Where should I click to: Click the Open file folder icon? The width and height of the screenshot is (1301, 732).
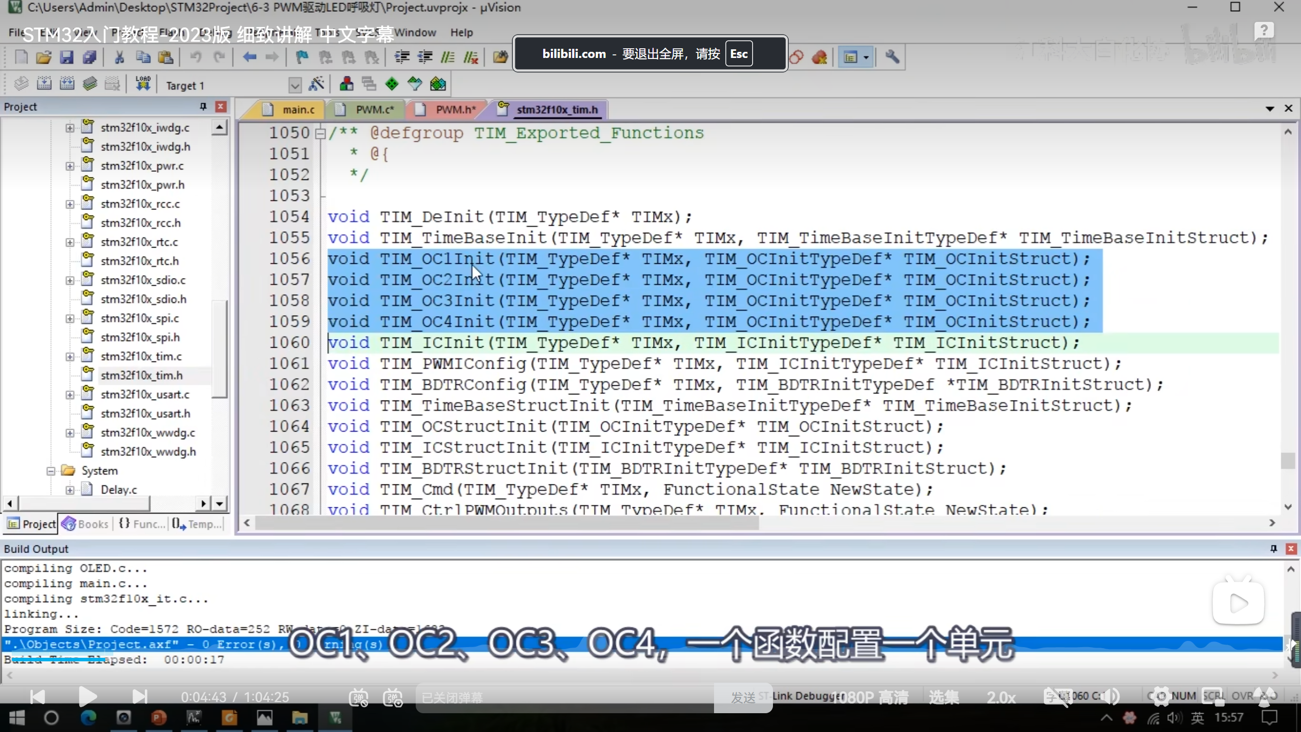point(44,57)
